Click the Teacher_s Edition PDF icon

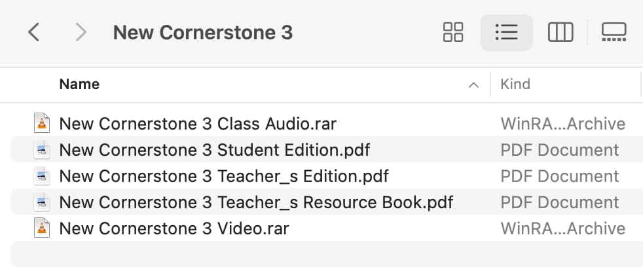(42, 176)
